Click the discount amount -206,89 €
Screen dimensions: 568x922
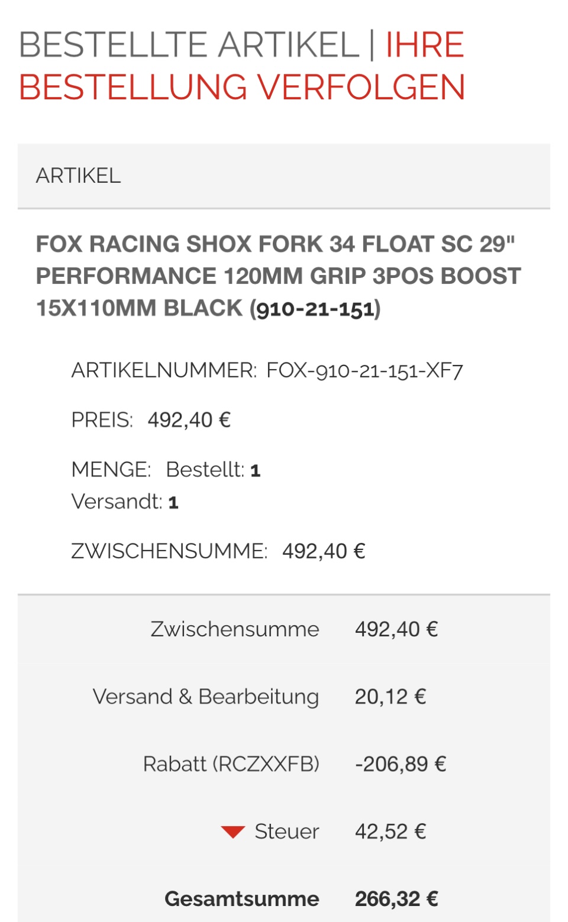[400, 764]
